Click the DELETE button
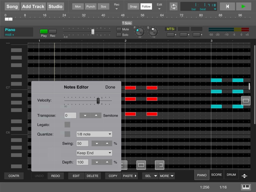The width and height of the screenshot is (256, 192). tap(93, 176)
